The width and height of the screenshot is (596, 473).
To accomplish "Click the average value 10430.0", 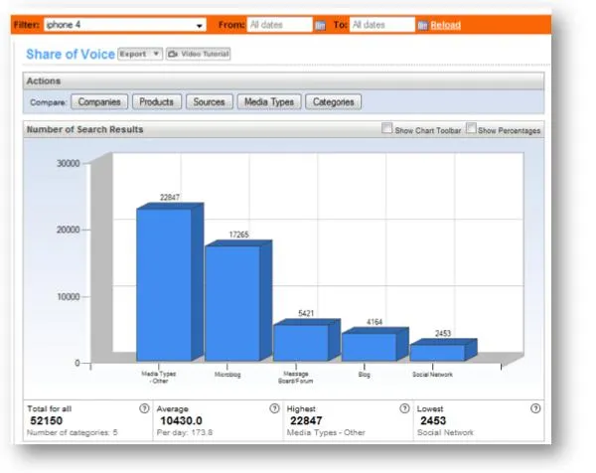I will [182, 420].
